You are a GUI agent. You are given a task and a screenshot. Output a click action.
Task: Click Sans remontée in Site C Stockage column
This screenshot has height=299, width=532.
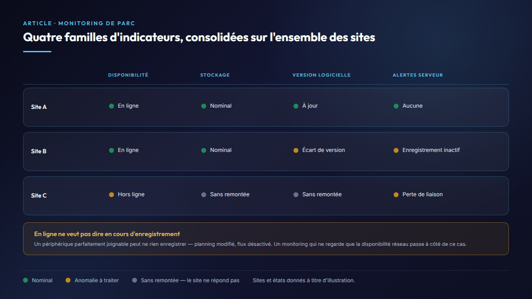[230, 194]
